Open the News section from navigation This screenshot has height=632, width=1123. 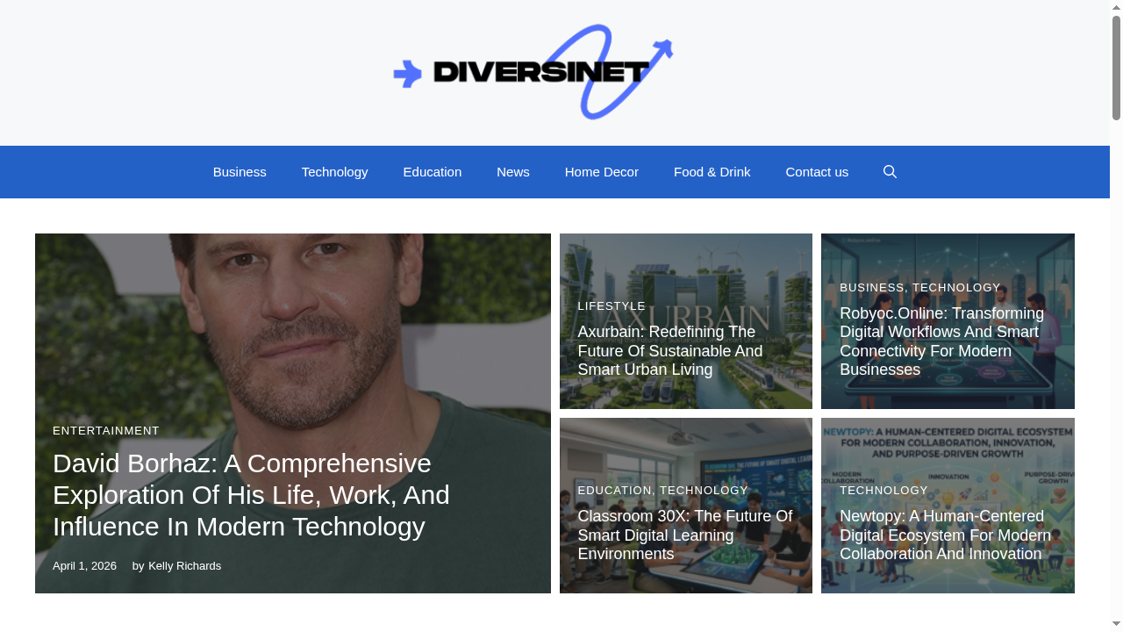click(x=512, y=171)
